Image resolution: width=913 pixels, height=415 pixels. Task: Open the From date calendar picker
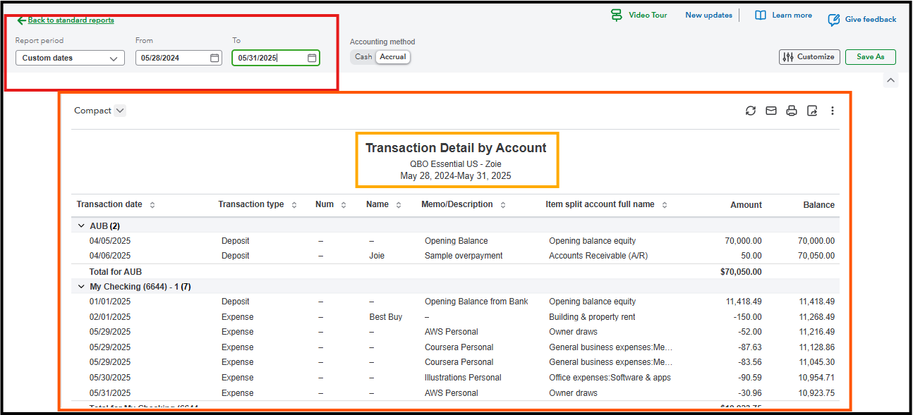pos(214,58)
